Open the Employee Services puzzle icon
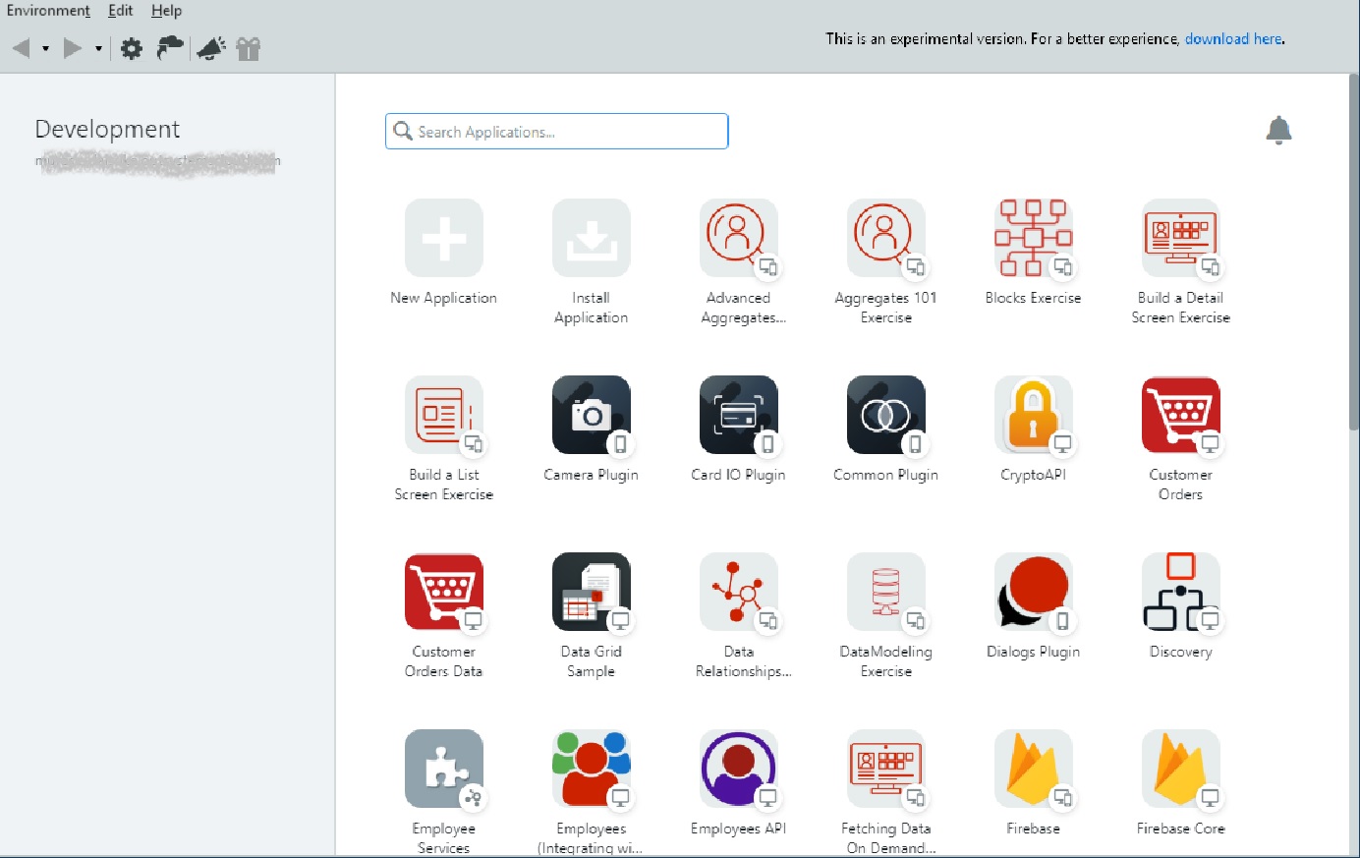The width and height of the screenshot is (1360, 858). coord(443,769)
